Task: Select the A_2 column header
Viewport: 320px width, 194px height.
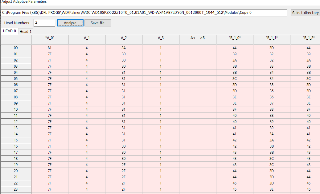Action: tap(124, 38)
